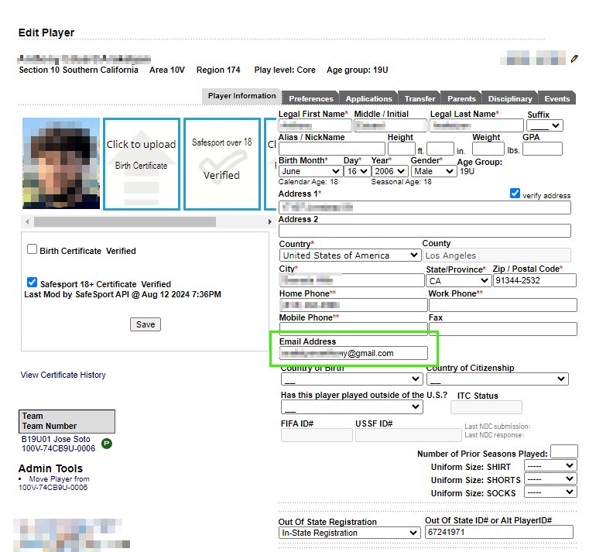This screenshot has height=552, width=613.
Task: Select the Gender dropdown
Action: [x=433, y=171]
